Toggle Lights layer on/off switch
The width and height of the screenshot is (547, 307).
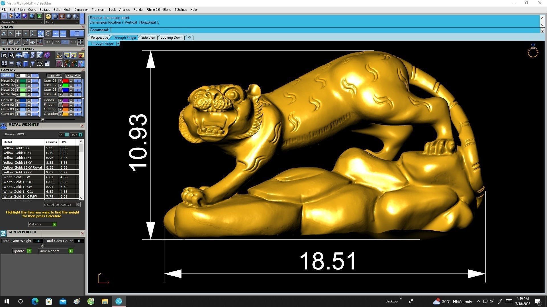click(35, 76)
